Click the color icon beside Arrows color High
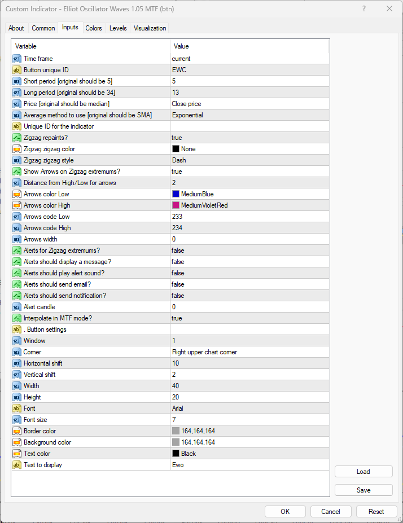403x523 pixels. pos(17,205)
